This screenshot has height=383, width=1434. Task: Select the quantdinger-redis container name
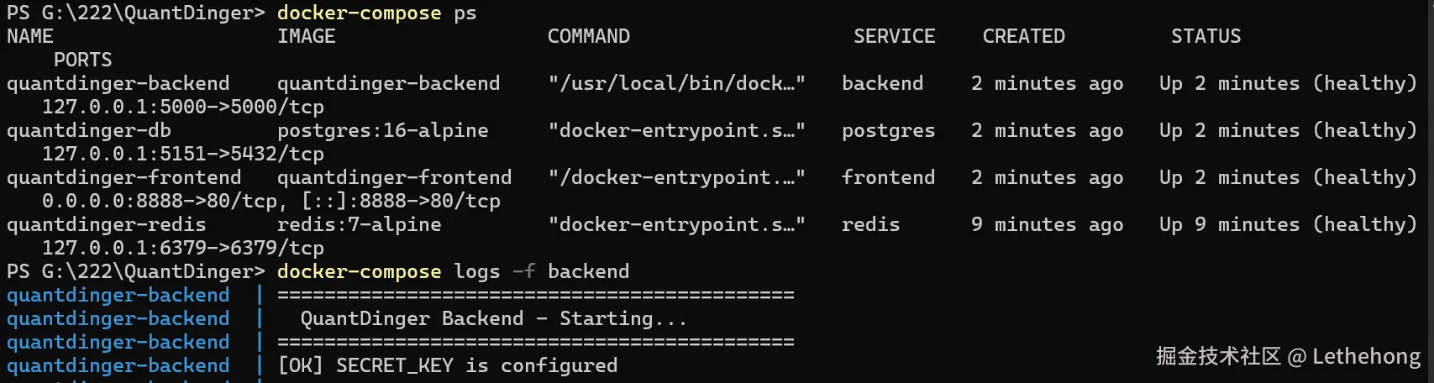click(106, 224)
